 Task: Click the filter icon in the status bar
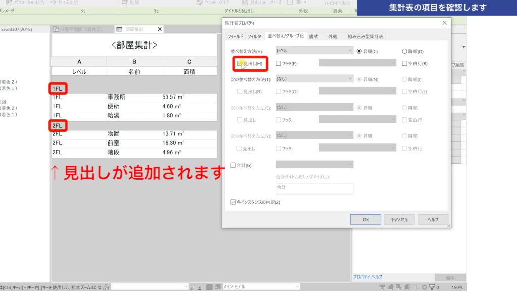click(x=433, y=286)
